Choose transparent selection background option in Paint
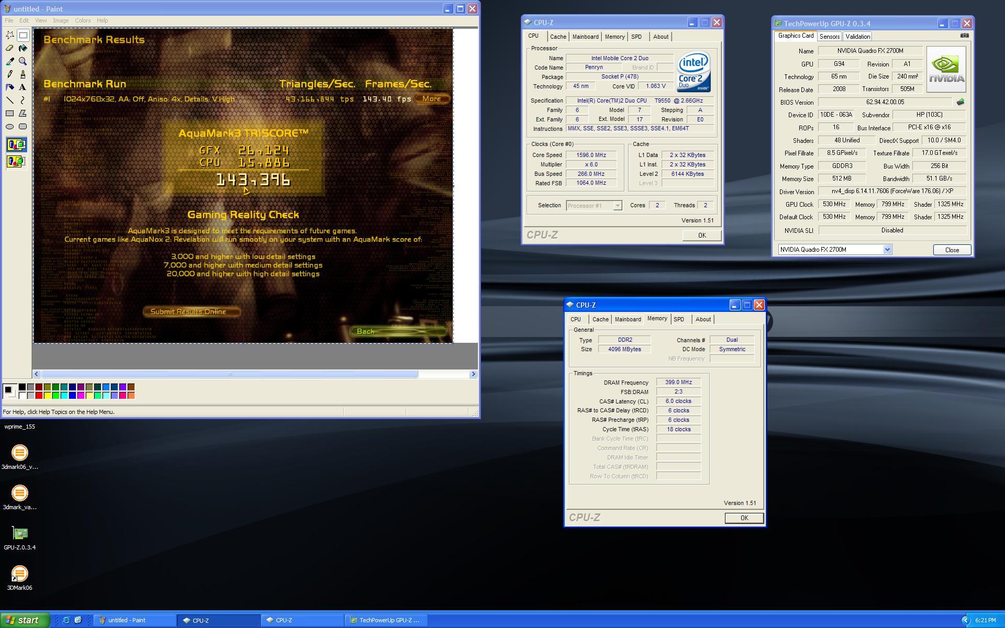This screenshot has height=628, width=1005. pyautogui.click(x=16, y=161)
